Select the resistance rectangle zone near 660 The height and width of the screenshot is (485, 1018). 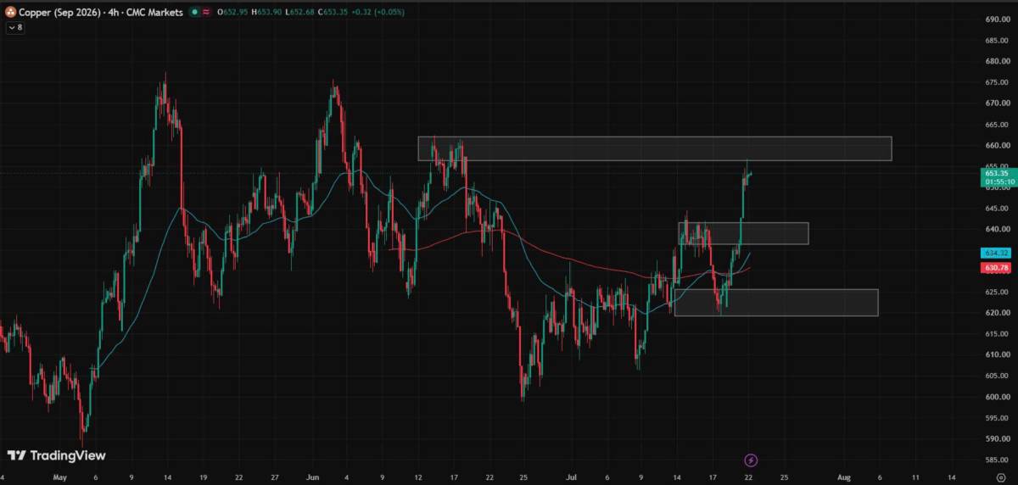[654, 148]
